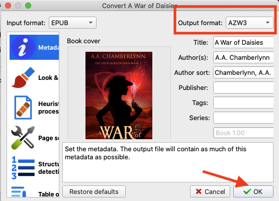The width and height of the screenshot is (279, 201).
Task: Click the empty Publisher field
Action: pos(243,87)
